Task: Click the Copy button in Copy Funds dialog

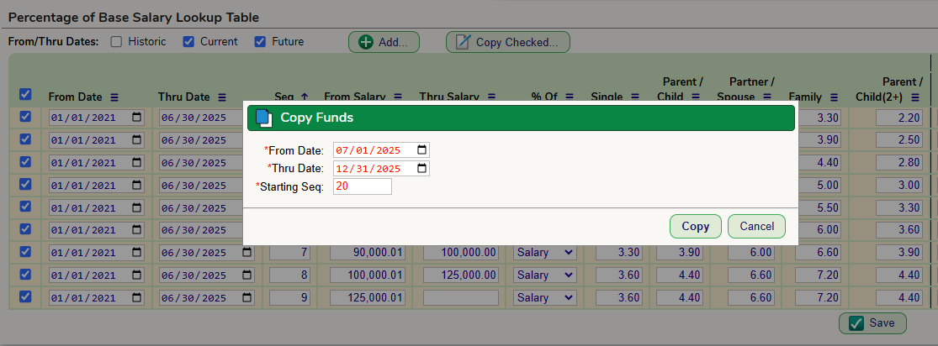Action: tap(695, 227)
